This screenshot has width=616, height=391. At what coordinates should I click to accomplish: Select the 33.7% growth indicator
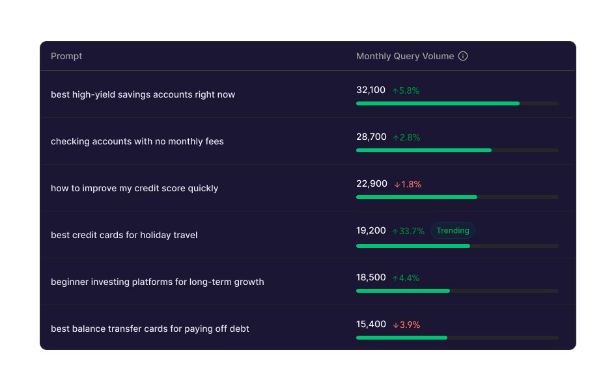pyautogui.click(x=409, y=230)
